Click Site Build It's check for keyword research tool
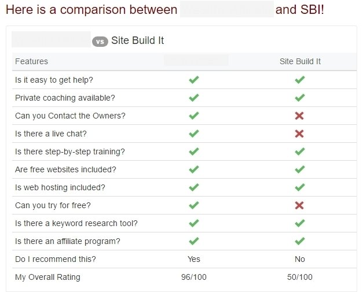 click(300, 223)
